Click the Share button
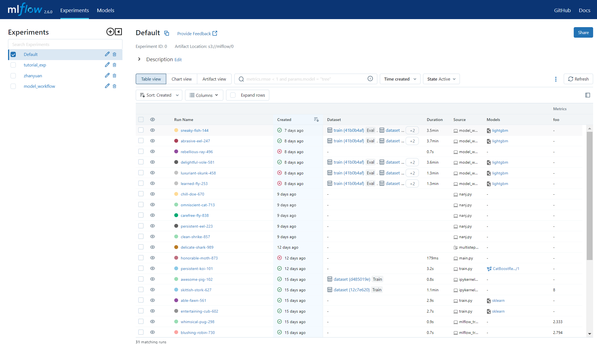Viewport: 597px width, 345px height. [583, 32]
